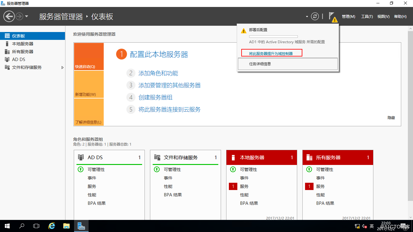Image resolution: width=413 pixels, height=232 pixels.
Task: Click 添加要管理的其他服务器 link
Action: coord(169,85)
